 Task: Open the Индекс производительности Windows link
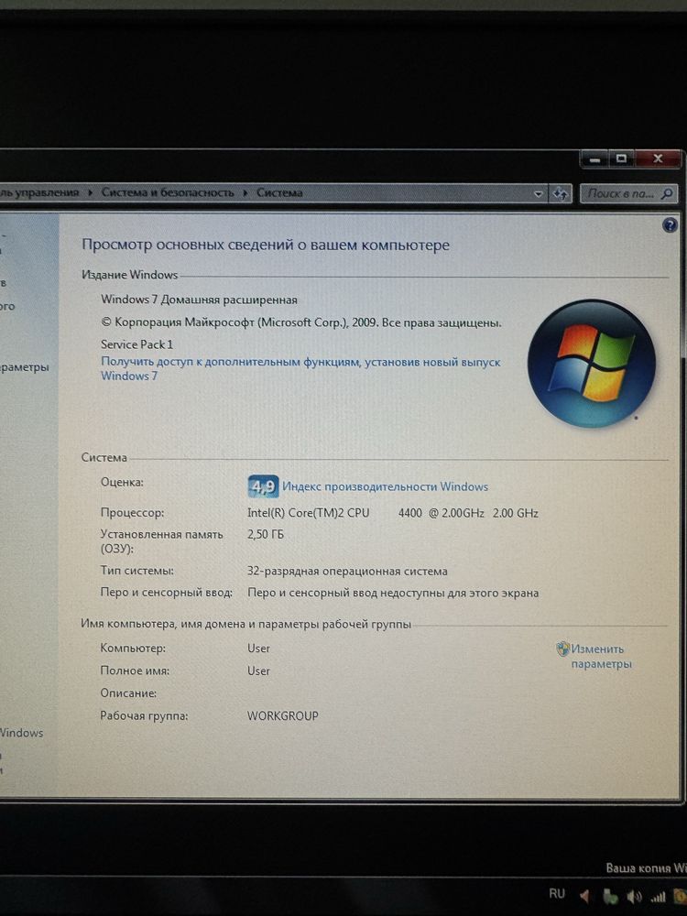pyautogui.click(x=385, y=486)
